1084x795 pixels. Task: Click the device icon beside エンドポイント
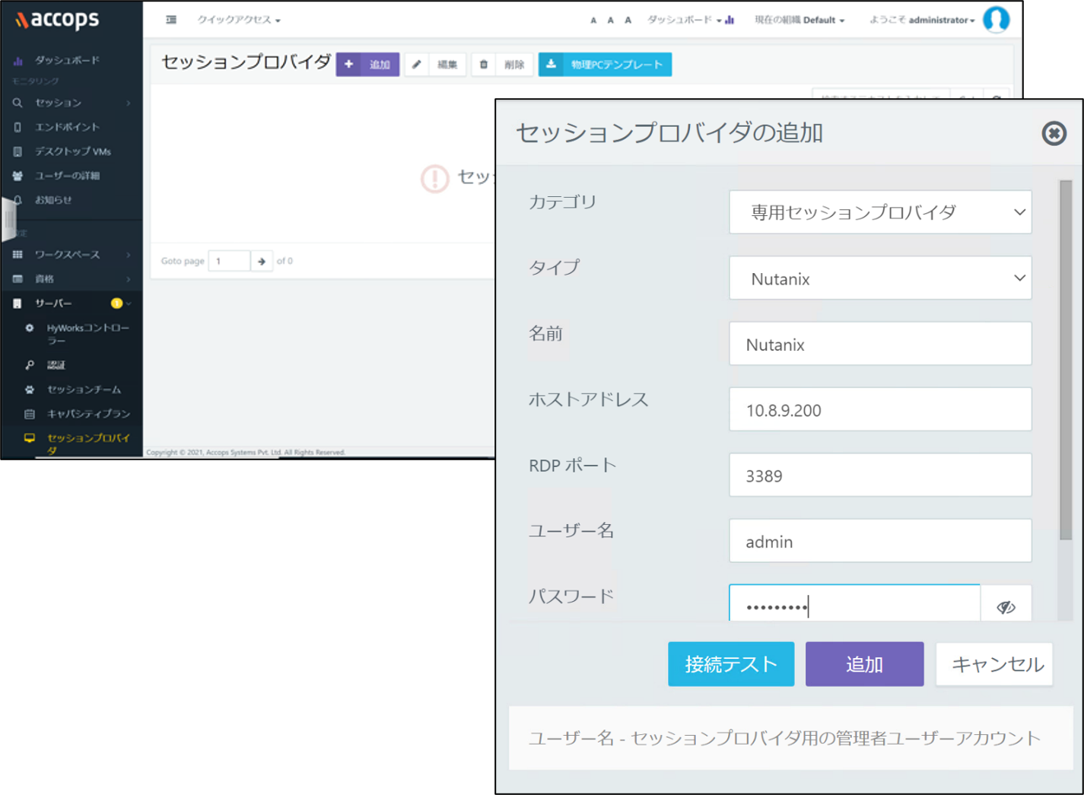coord(17,127)
